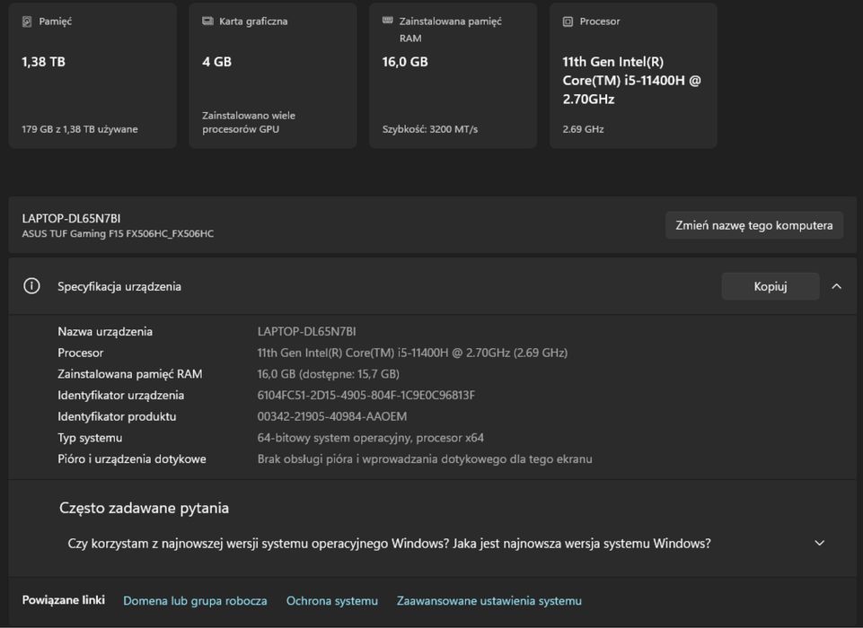863x628 pixels.
Task: Expand the 'Czy korzystam z najnowszej wersji' question
Action: [389, 544]
